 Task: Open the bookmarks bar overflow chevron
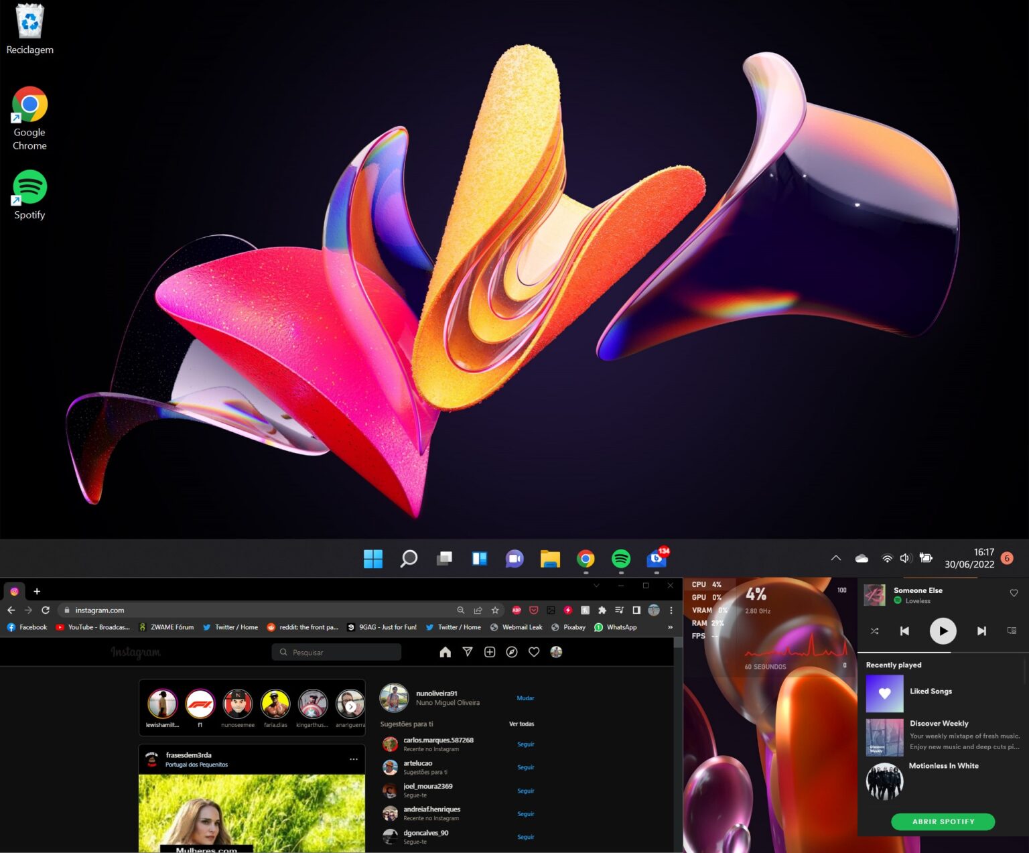(x=670, y=627)
